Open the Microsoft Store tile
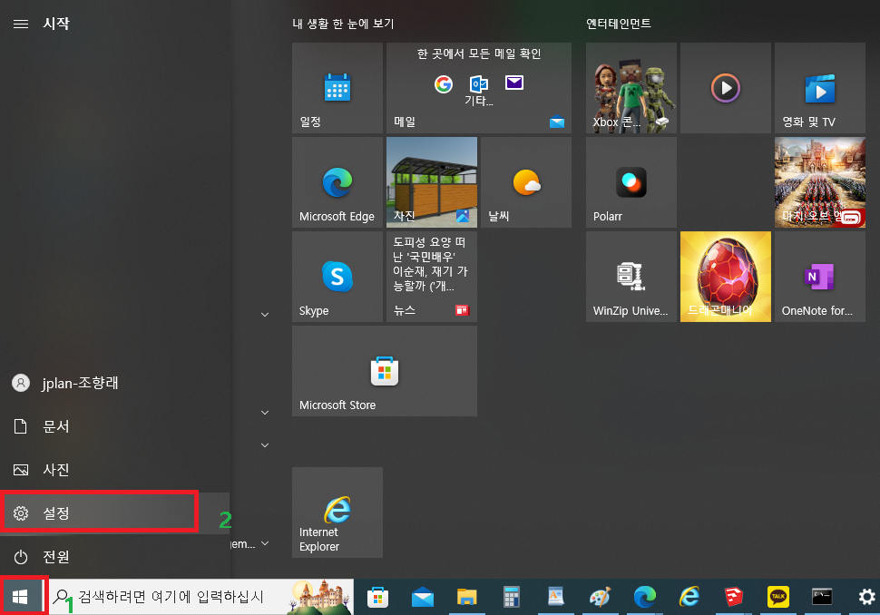This screenshot has width=880, height=615. point(385,371)
